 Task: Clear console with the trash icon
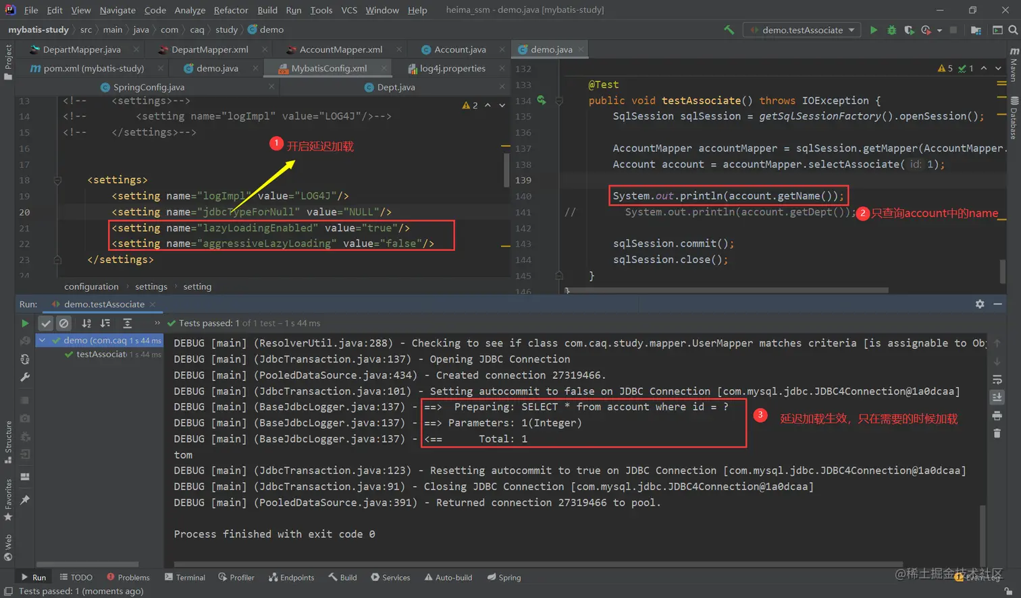tap(997, 433)
